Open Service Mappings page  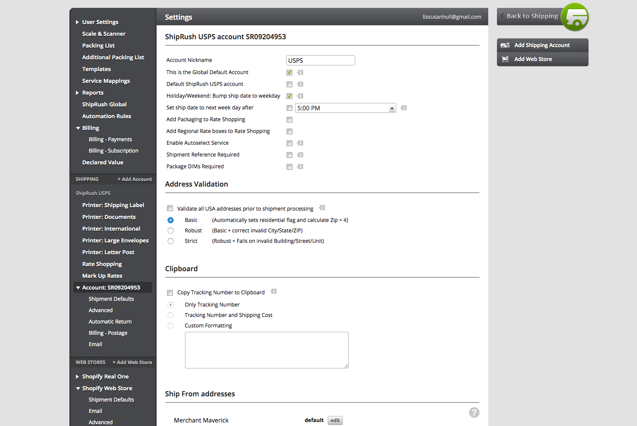(106, 81)
